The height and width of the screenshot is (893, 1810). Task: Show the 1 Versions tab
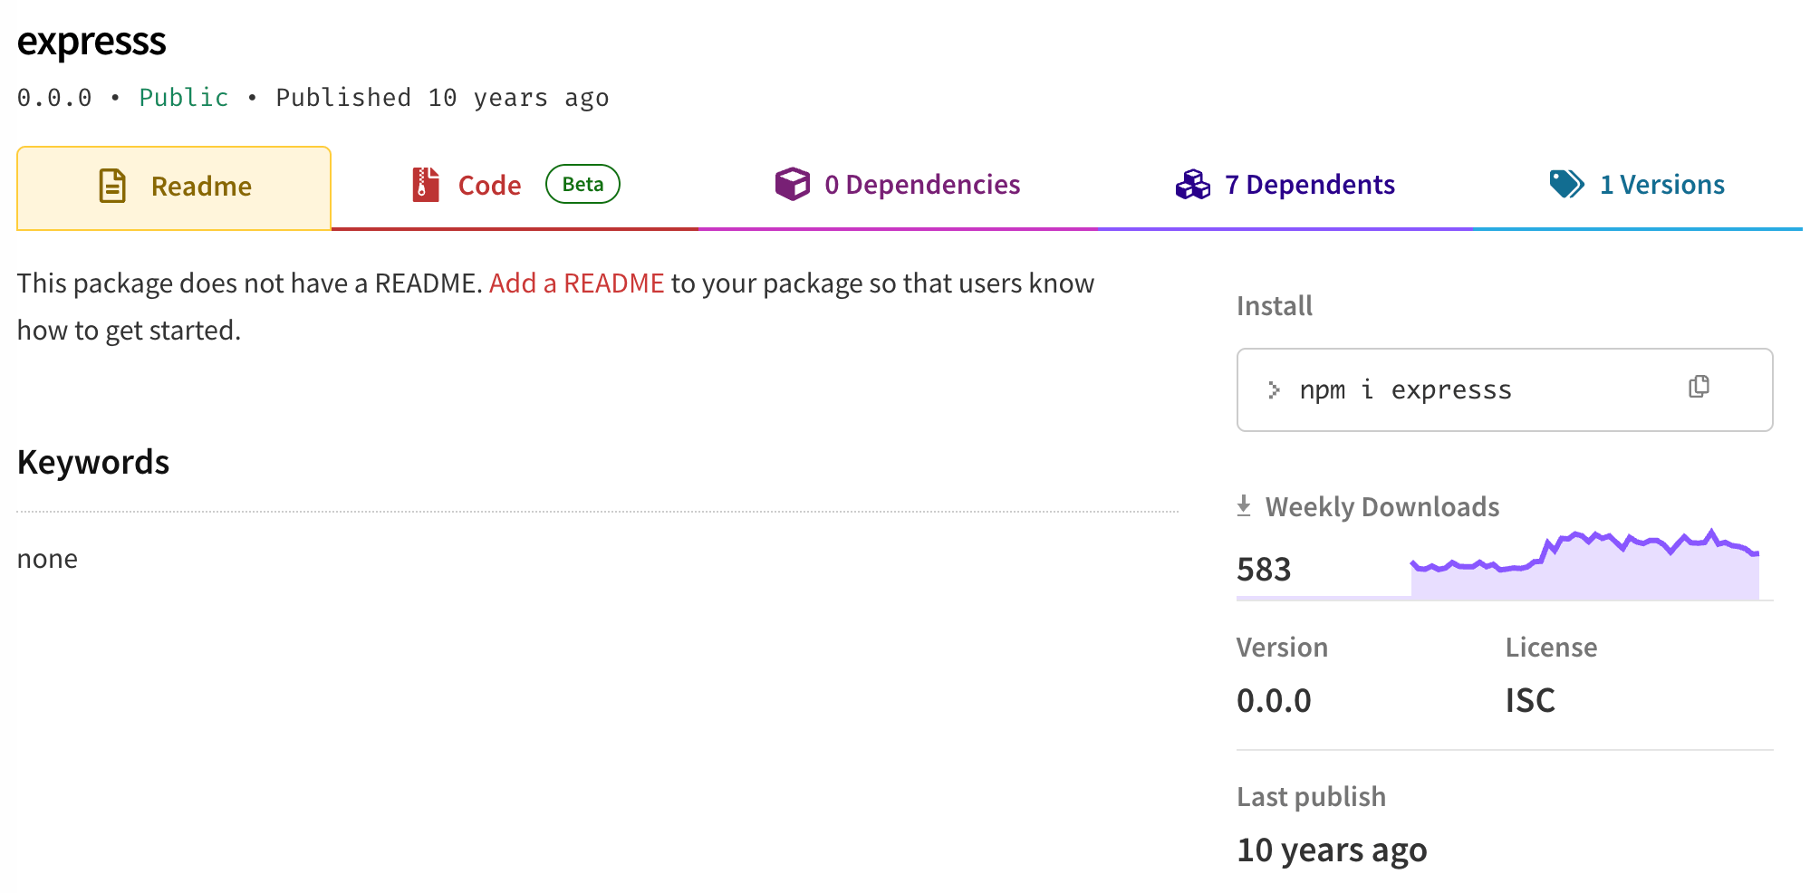click(x=1637, y=186)
